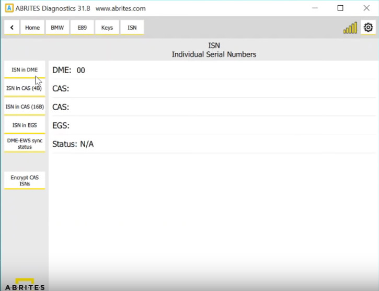
Task: Open the BMW breadcrumb
Action: tap(58, 27)
